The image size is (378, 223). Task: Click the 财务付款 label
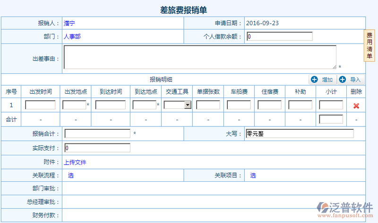coord(45,215)
